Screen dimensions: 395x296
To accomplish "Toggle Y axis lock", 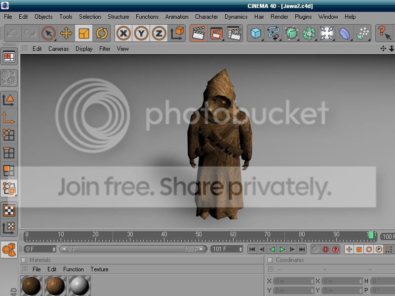I will click(141, 33).
